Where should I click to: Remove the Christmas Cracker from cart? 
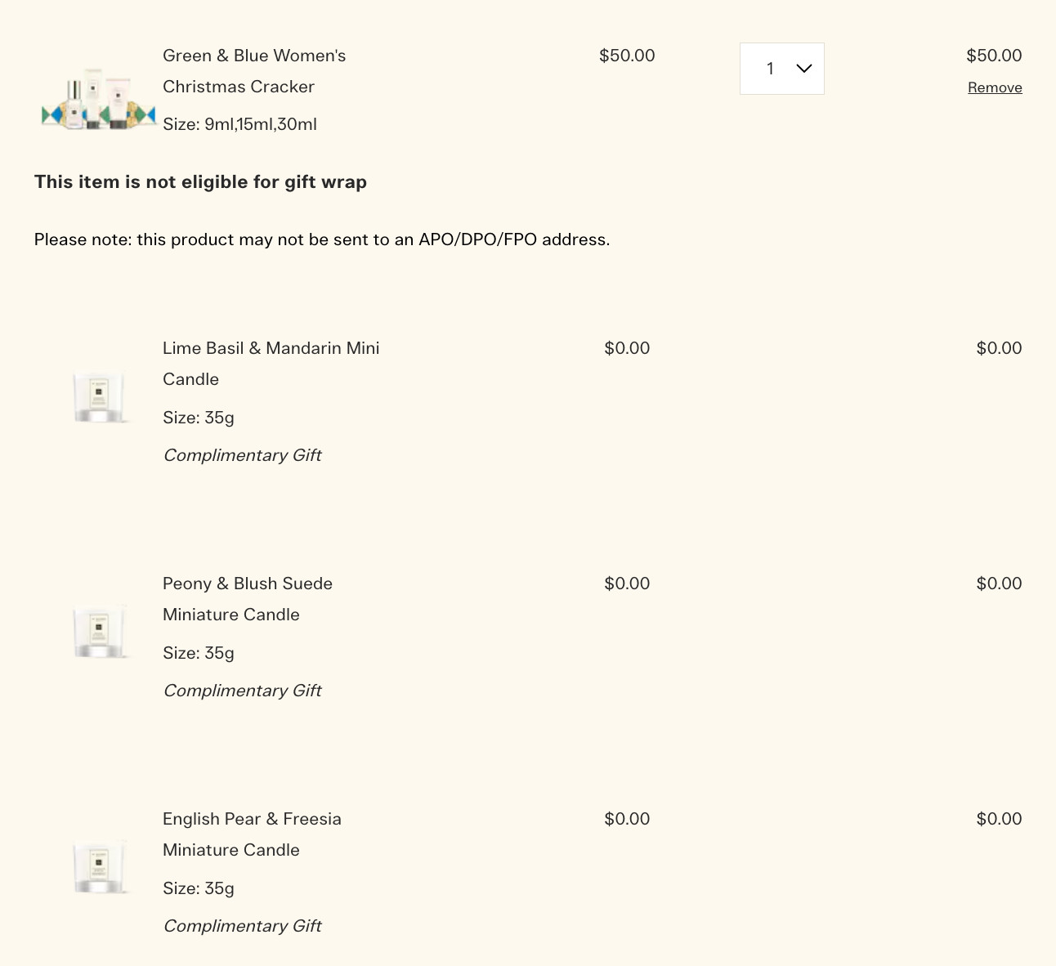tap(995, 87)
